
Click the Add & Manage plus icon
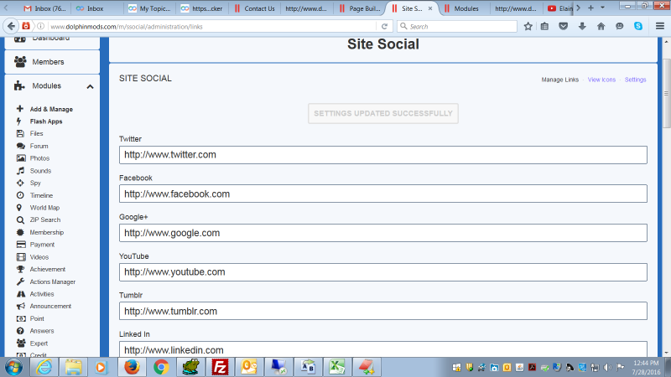pos(19,109)
